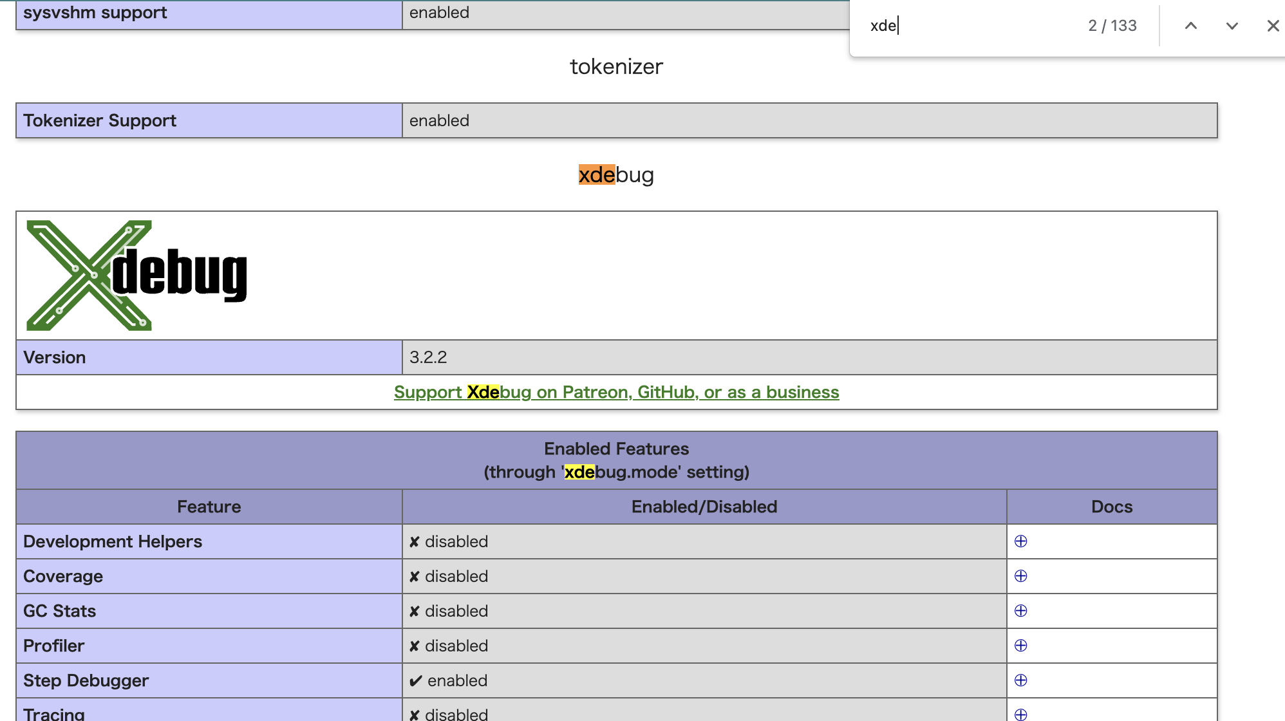Click the Xdebug version 3.2.2 cell

809,357
